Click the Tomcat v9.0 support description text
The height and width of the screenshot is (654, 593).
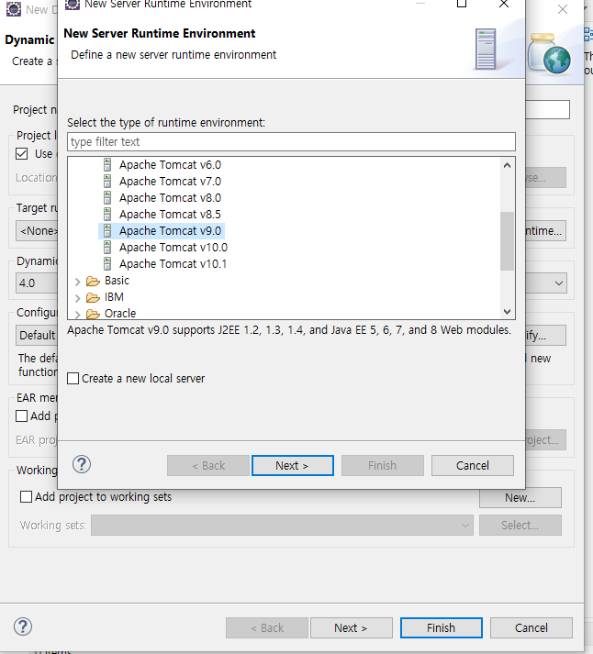click(289, 330)
